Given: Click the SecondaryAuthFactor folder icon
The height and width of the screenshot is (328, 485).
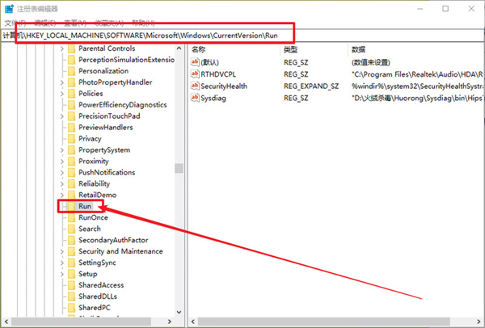Looking at the screenshot, I should point(71,240).
